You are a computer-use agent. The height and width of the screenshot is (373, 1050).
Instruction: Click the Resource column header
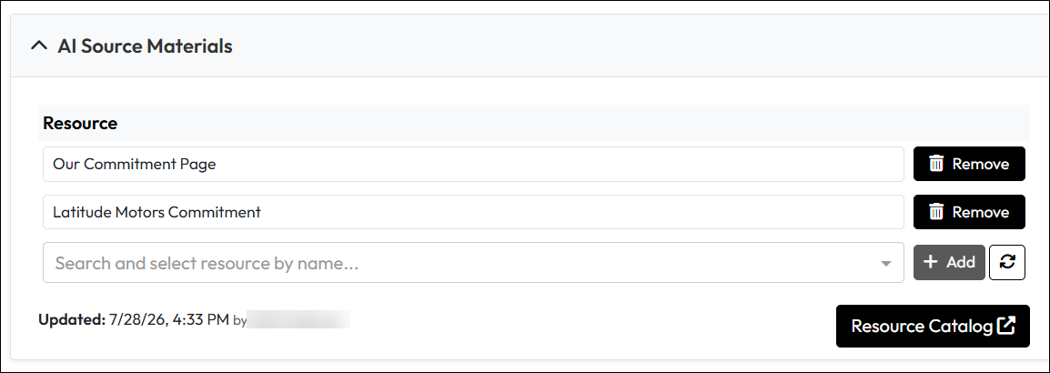80,123
